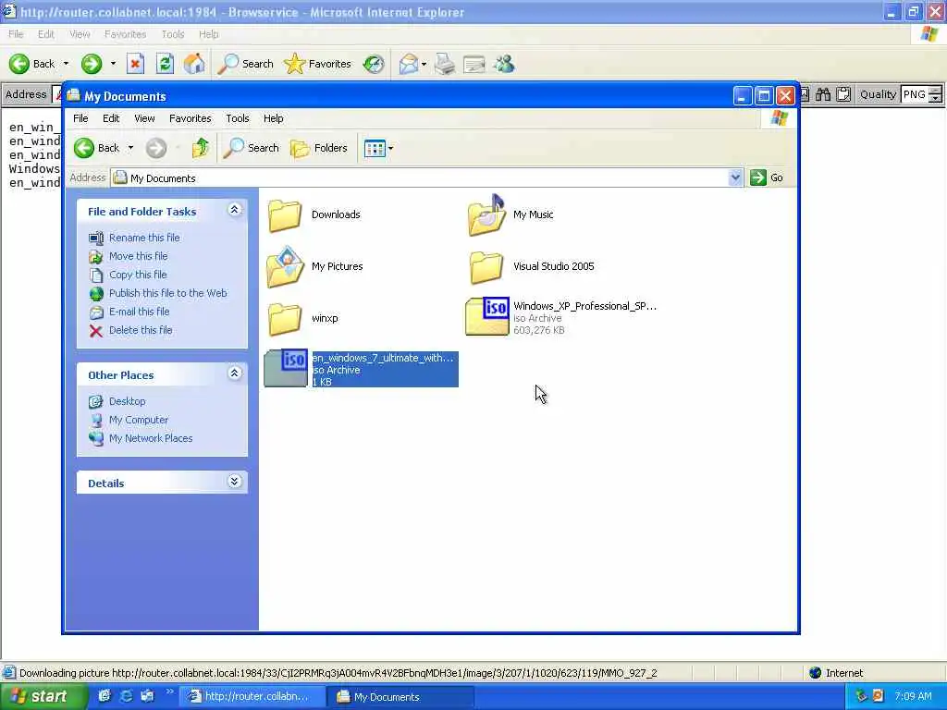Screen dimensions: 947x710
Task: Open Edit menu in My Documents window
Action: pyautogui.click(x=111, y=118)
